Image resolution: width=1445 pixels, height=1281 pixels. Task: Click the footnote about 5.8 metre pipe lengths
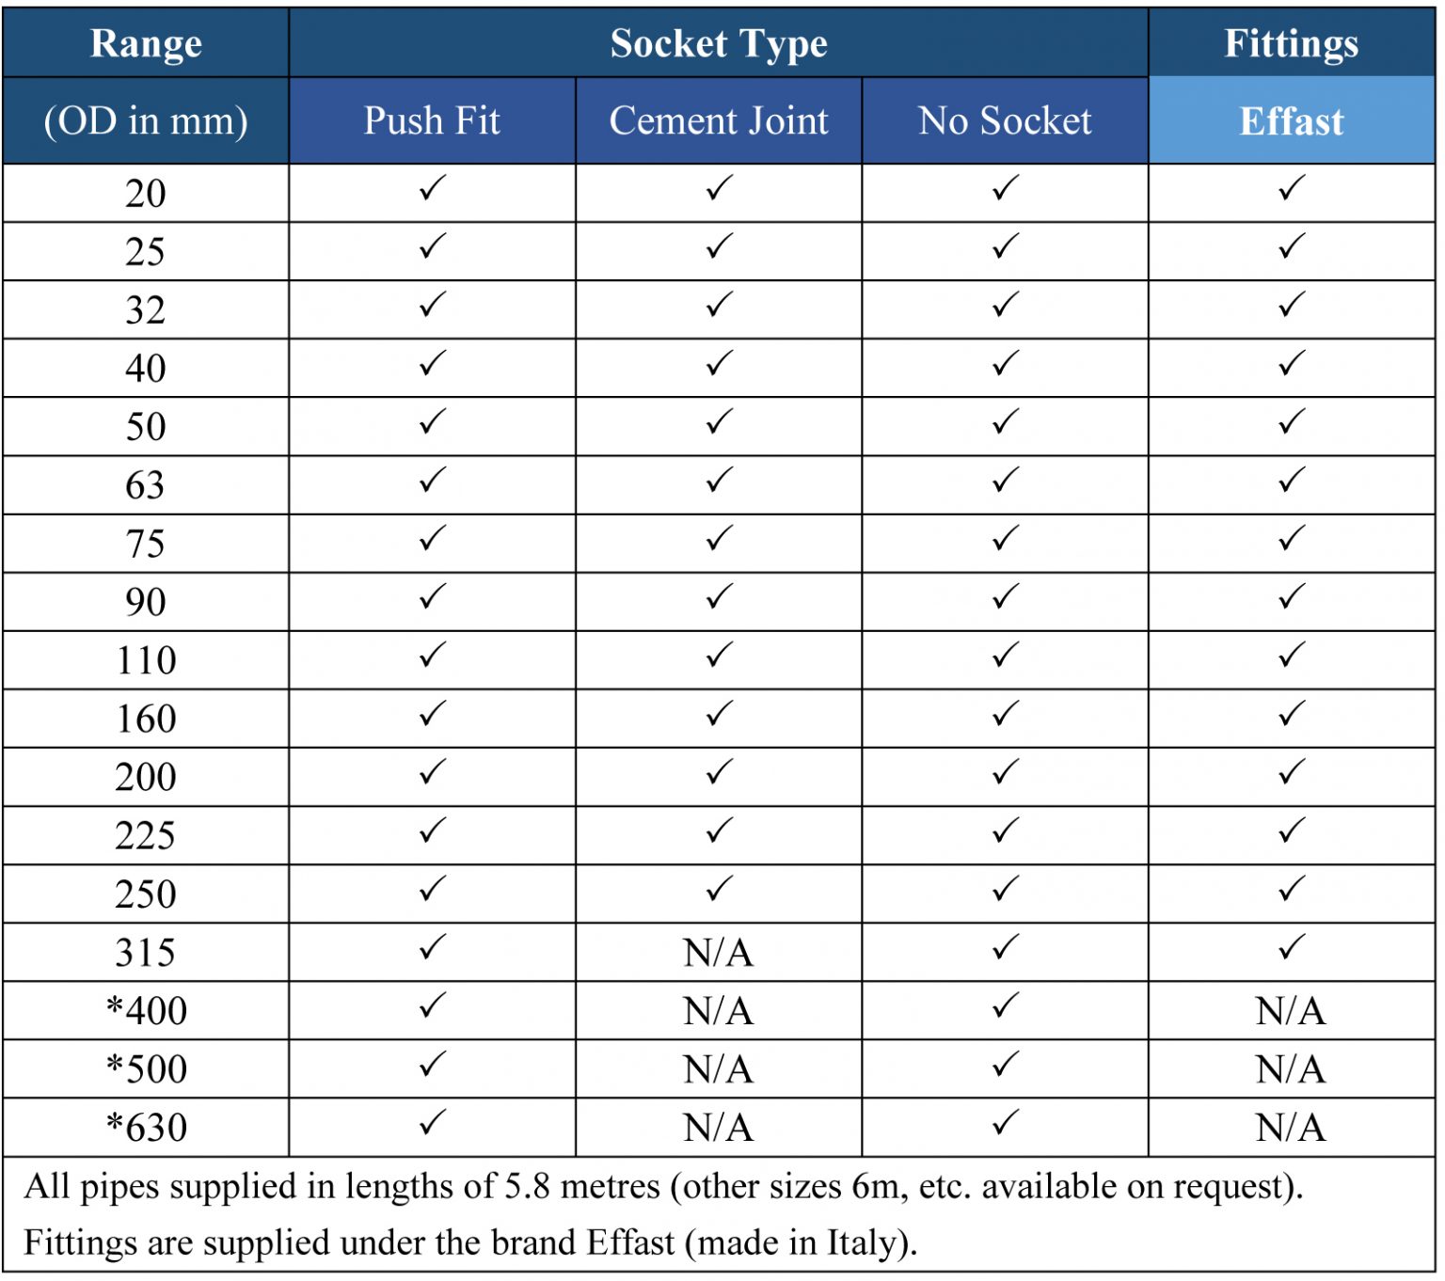663,1187
